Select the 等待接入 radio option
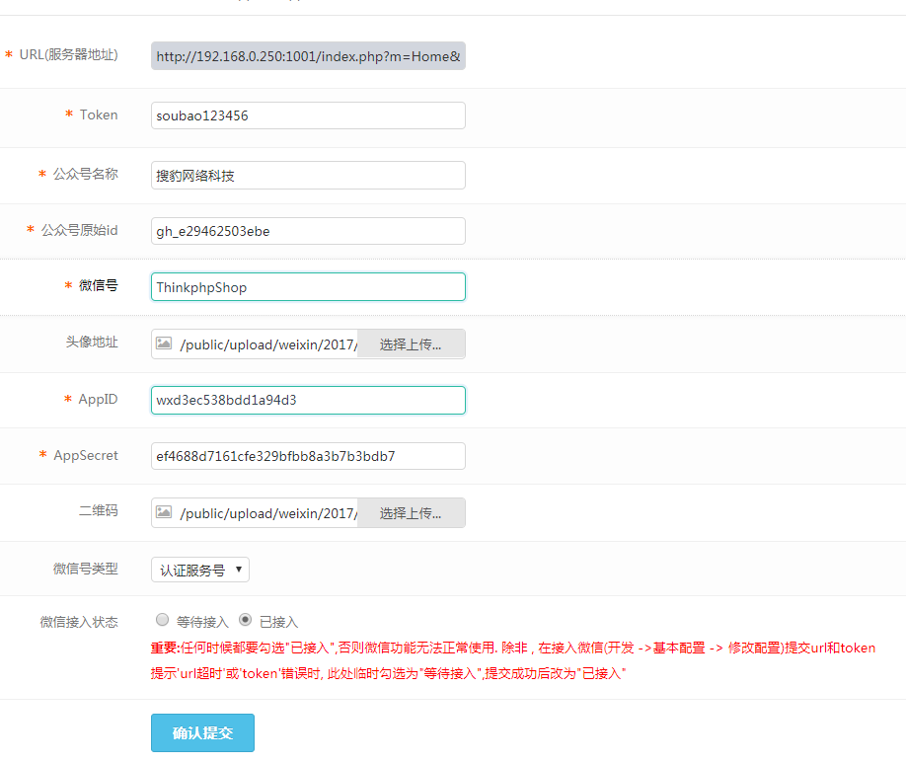 (x=163, y=620)
